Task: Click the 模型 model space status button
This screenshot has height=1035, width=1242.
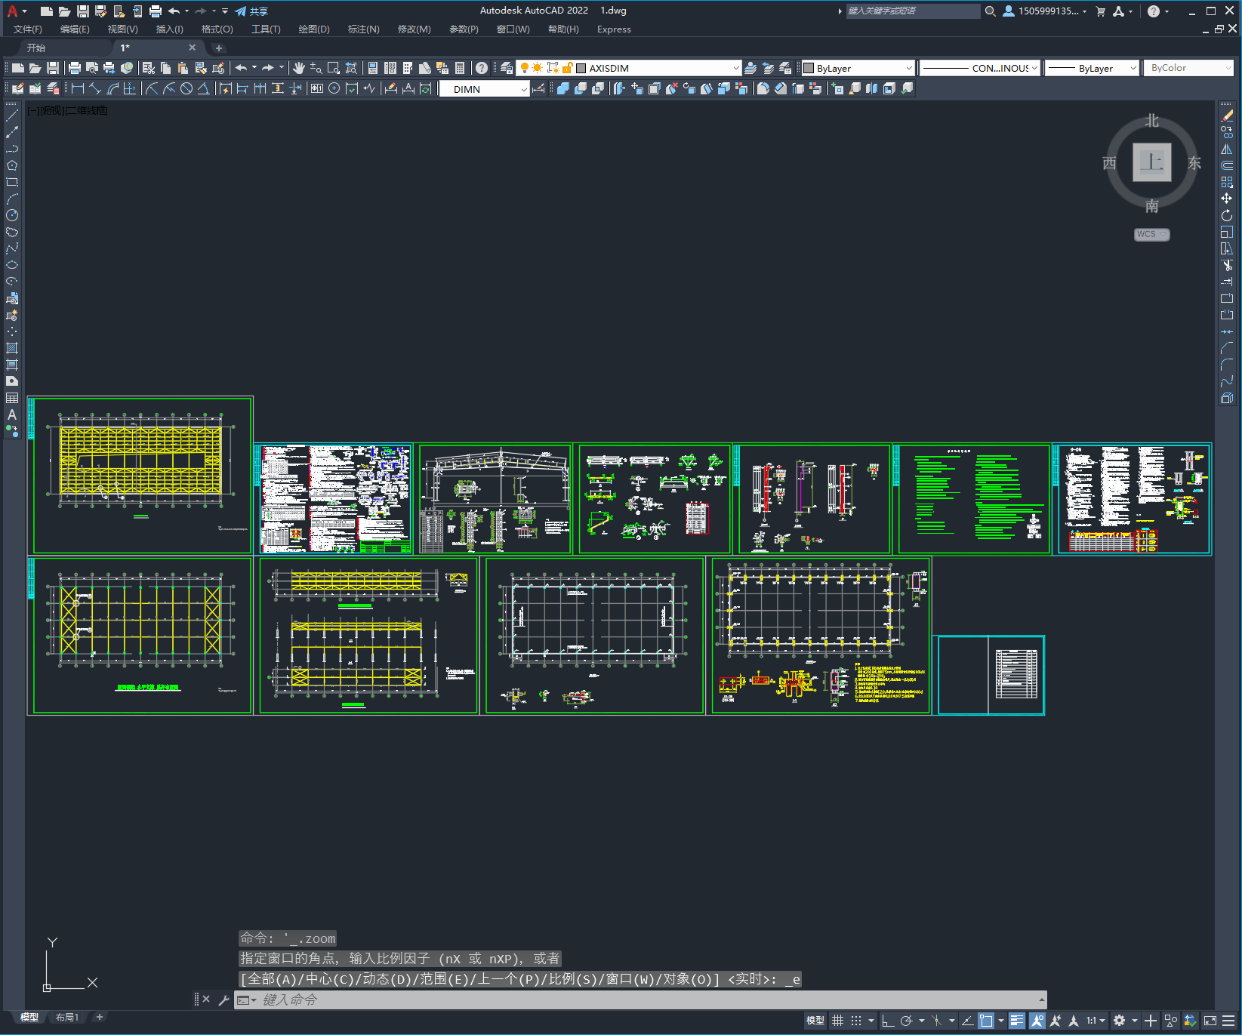Action: pos(815,1021)
